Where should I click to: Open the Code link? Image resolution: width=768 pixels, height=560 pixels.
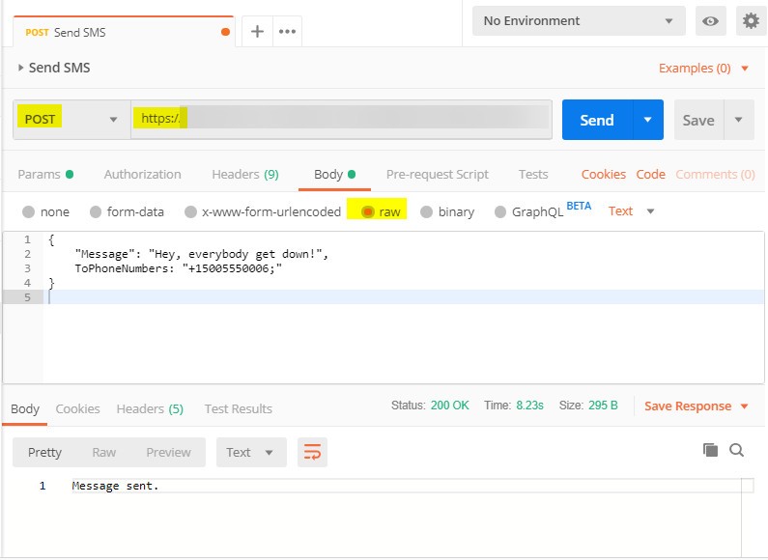click(x=650, y=174)
